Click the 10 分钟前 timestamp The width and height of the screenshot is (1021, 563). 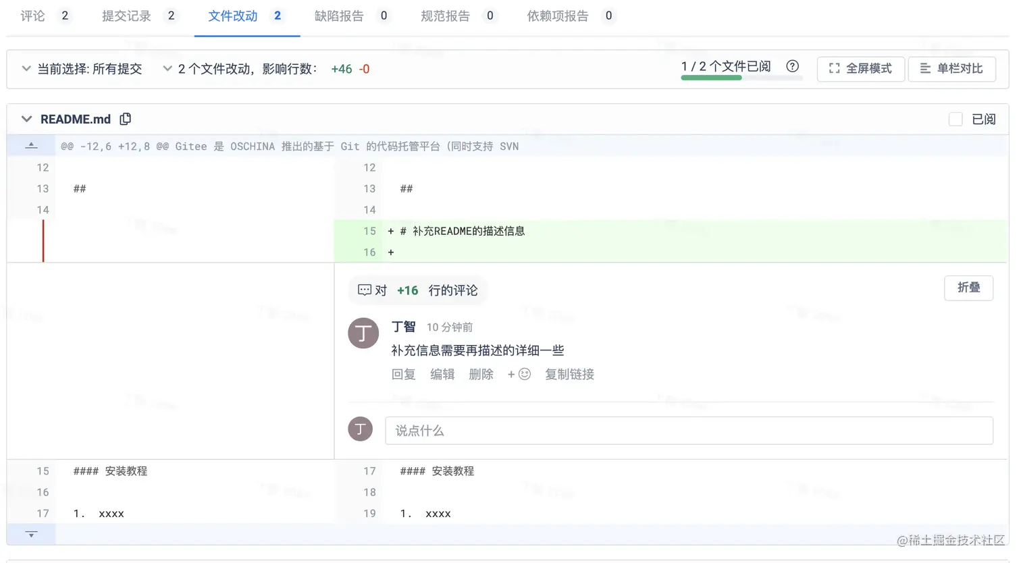pyautogui.click(x=450, y=327)
